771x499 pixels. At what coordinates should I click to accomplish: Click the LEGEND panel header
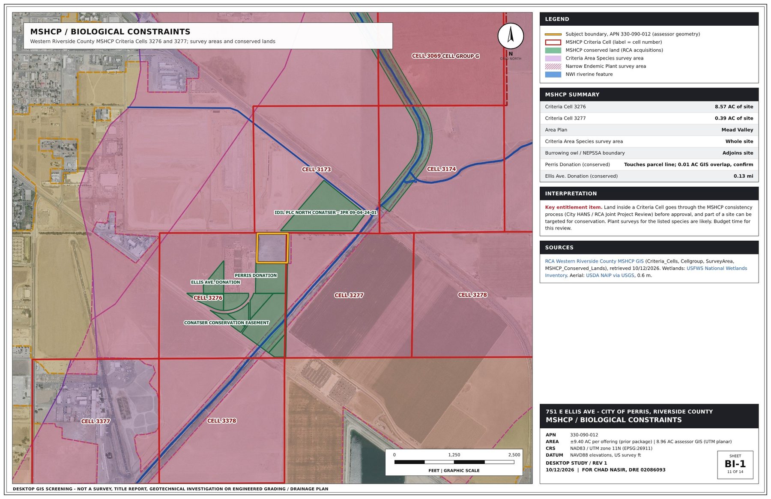(649, 19)
